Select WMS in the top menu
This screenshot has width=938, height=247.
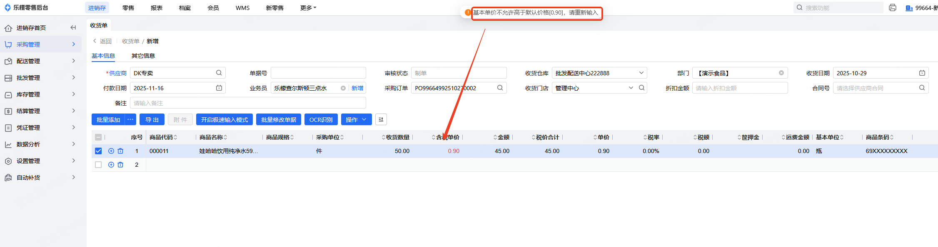click(x=243, y=7)
